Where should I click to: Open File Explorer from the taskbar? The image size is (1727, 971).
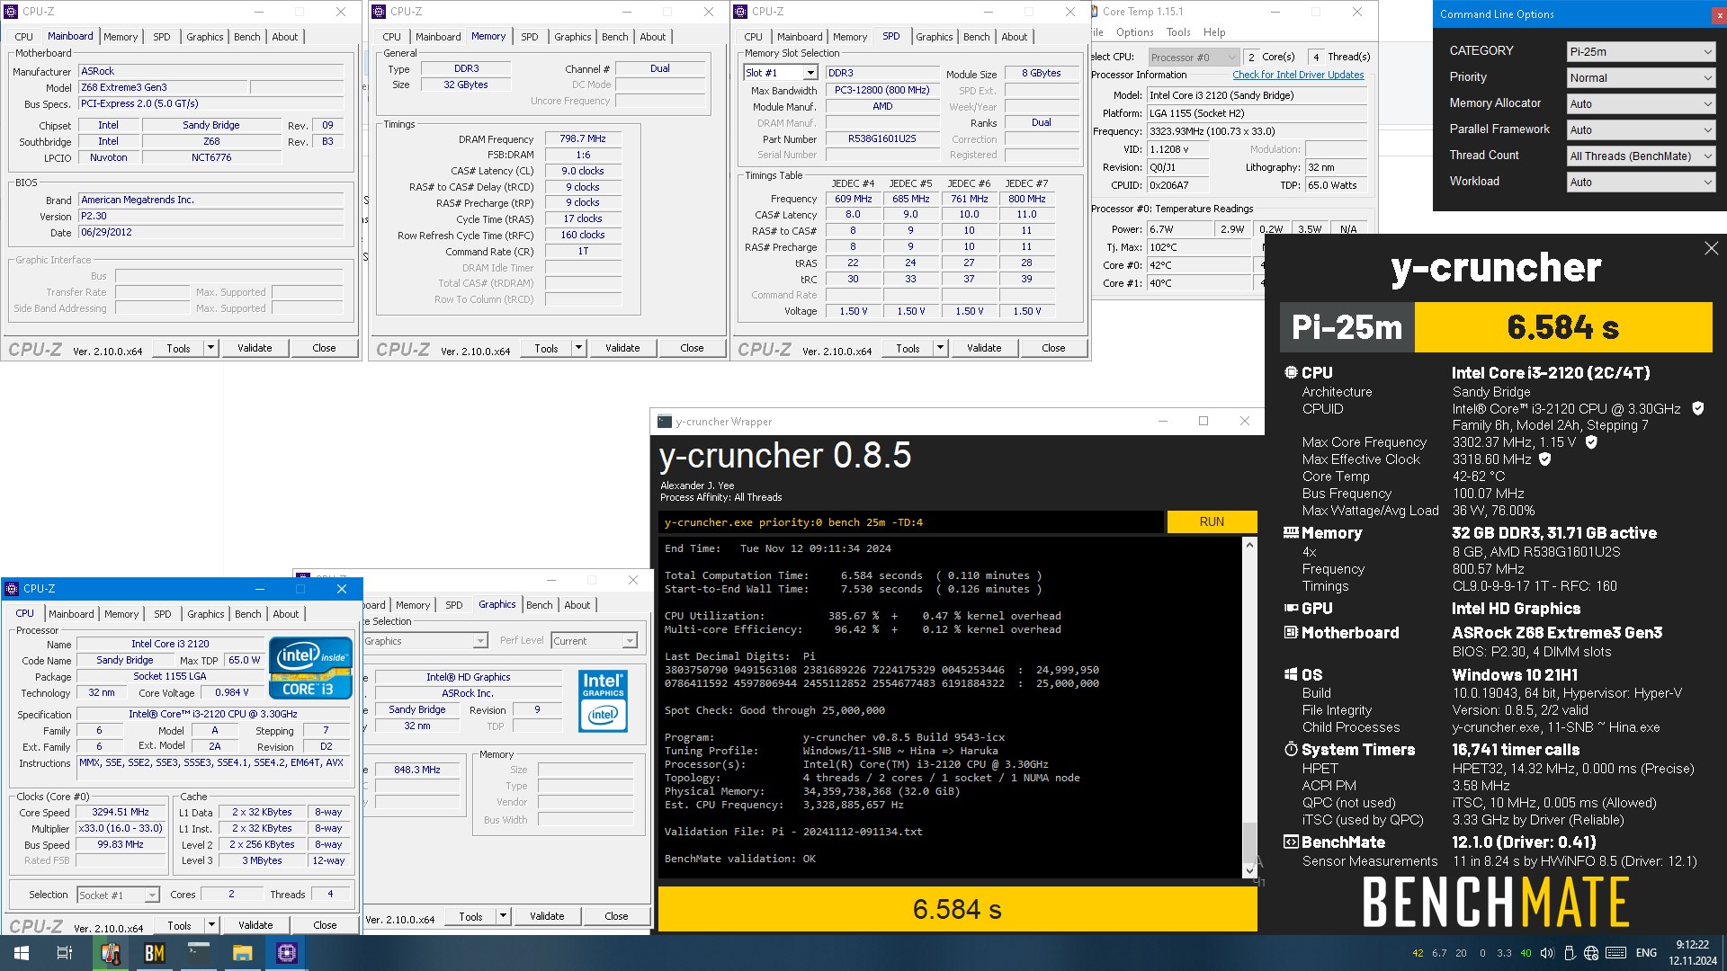pos(243,953)
